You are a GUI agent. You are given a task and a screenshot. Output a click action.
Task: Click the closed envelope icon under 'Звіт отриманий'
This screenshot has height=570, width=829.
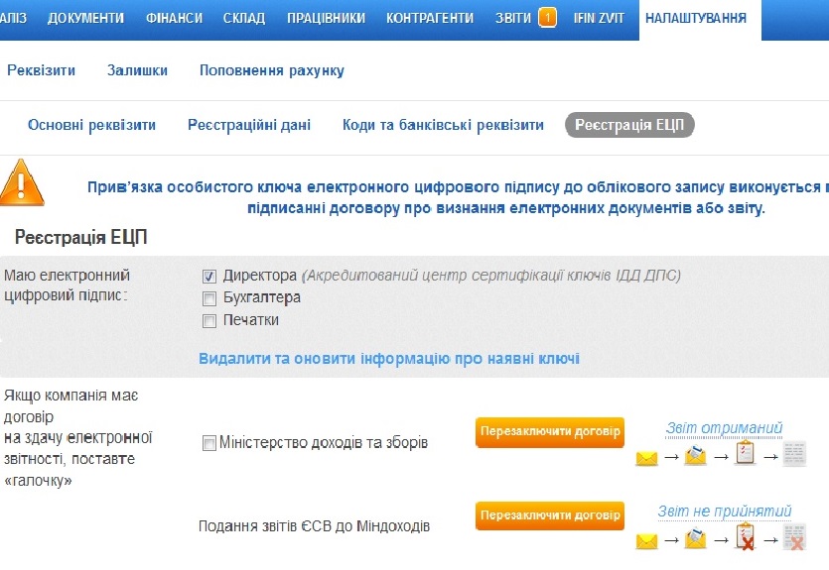tap(647, 458)
